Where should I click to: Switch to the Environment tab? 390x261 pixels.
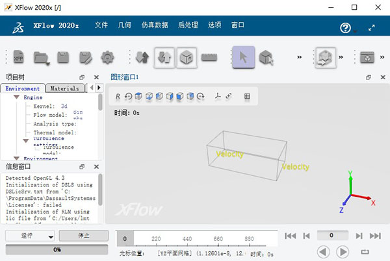(x=23, y=88)
